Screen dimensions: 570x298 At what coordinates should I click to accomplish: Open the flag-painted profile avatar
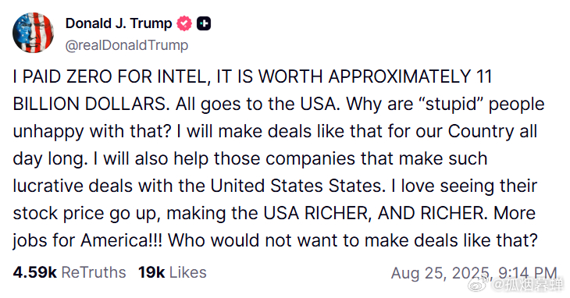33,33
